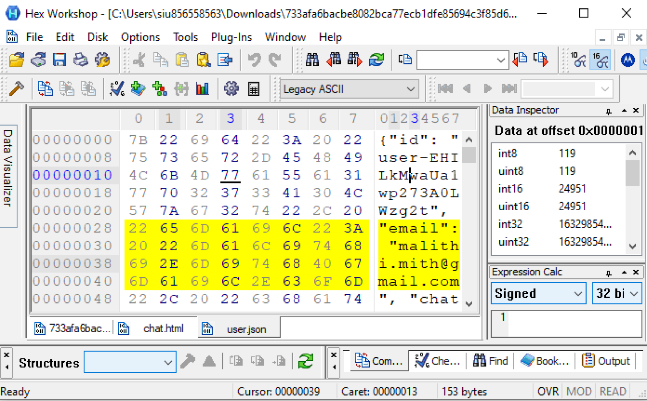Screen dimensions: 647x401
Task: Open the Checksum results tab
Action: pyautogui.click(x=438, y=361)
